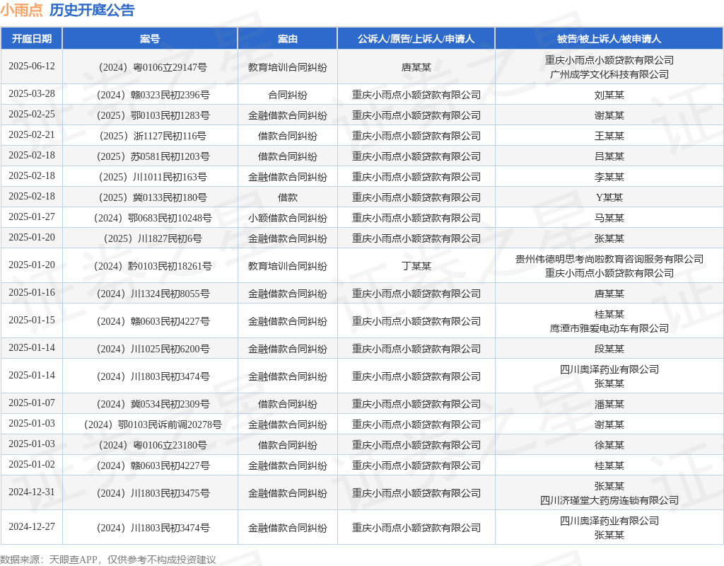Click case number (2025)冀0133民初180号

(x=153, y=198)
